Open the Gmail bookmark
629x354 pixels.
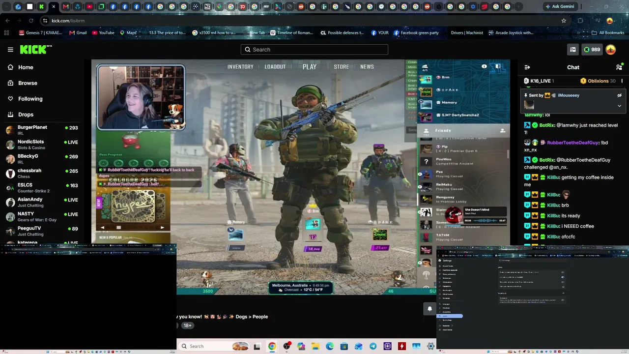tap(78, 33)
